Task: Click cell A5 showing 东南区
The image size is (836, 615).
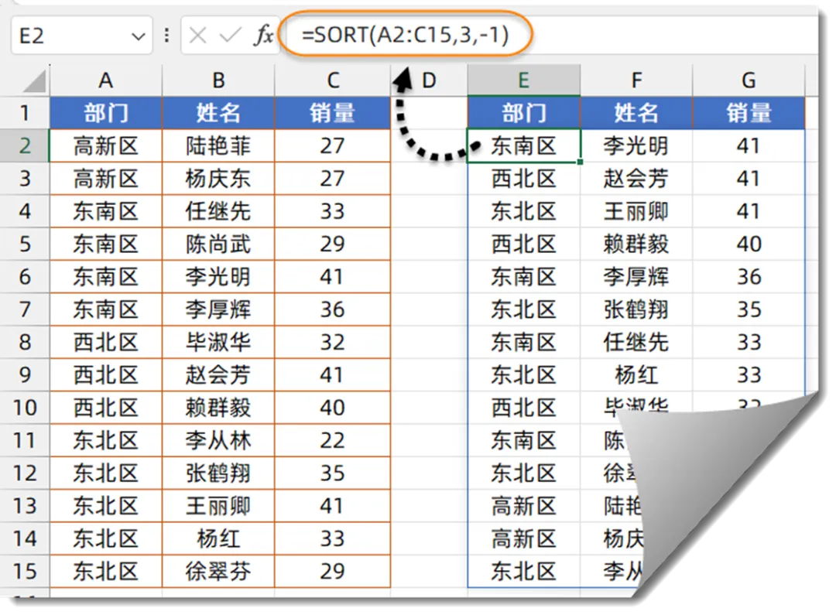Action: tap(105, 244)
